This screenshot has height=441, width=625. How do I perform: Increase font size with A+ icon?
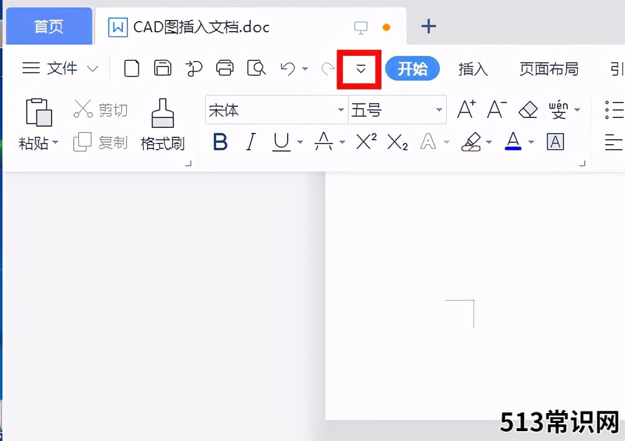click(467, 109)
